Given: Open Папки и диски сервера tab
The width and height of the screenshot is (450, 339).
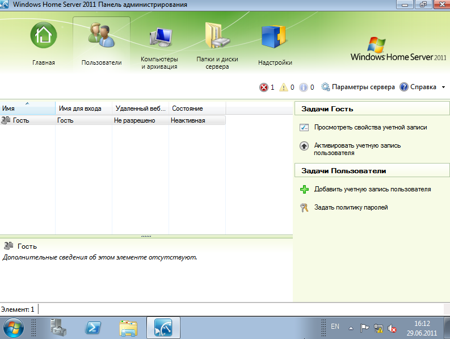Looking at the screenshot, I should (x=217, y=47).
